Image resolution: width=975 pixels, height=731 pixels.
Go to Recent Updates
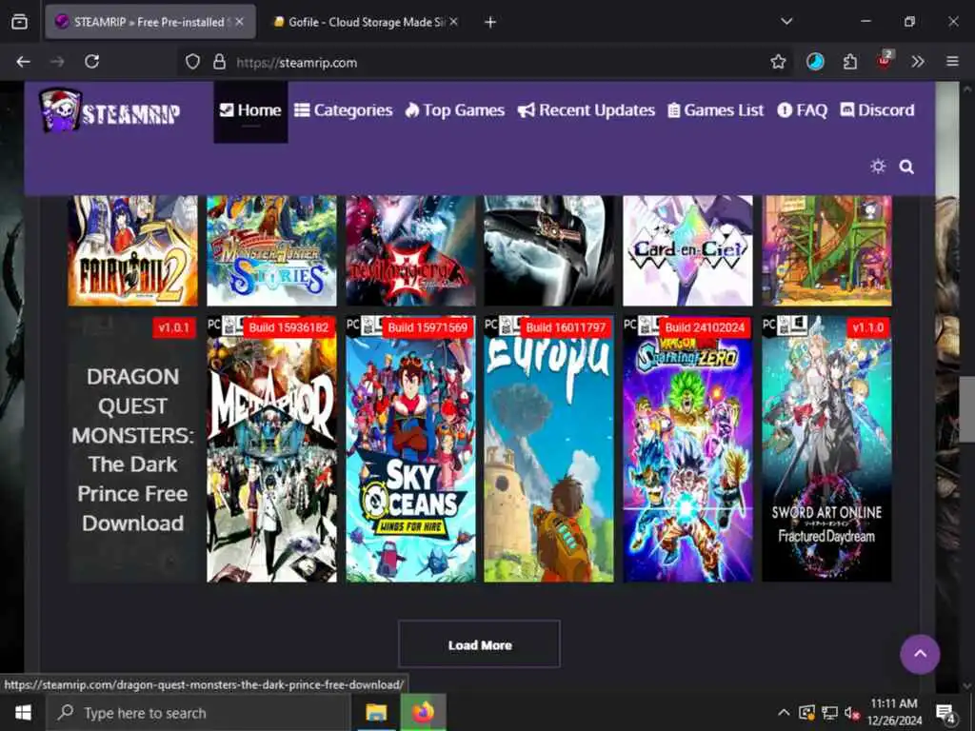(x=587, y=110)
